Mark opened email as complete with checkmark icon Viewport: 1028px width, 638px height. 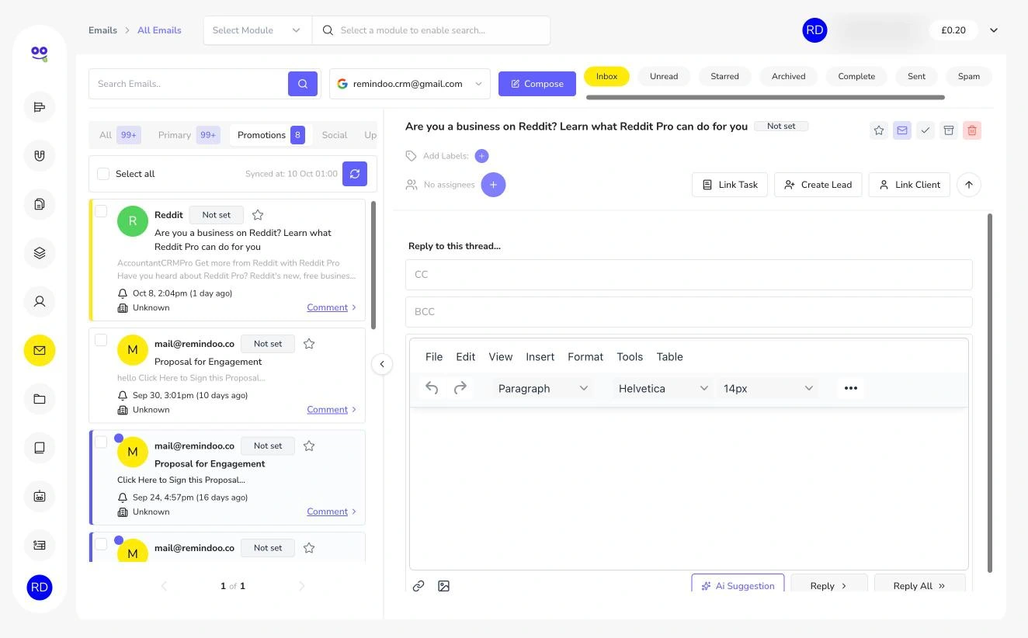925,130
